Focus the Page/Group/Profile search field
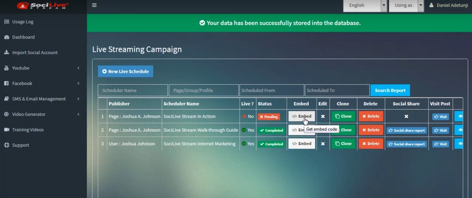 tap(204, 90)
